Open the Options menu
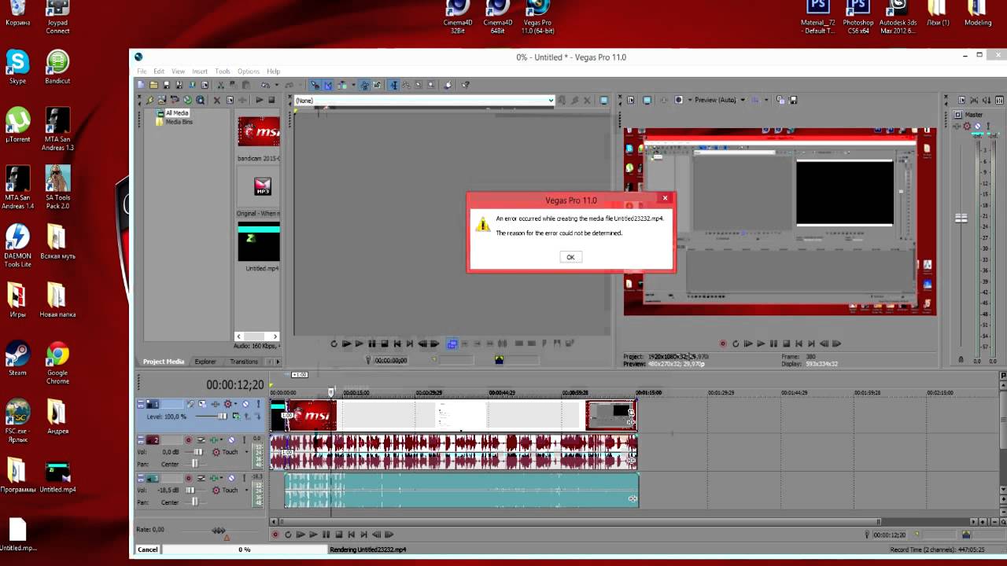The width and height of the screenshot is (1007, 566). (249, 72)
